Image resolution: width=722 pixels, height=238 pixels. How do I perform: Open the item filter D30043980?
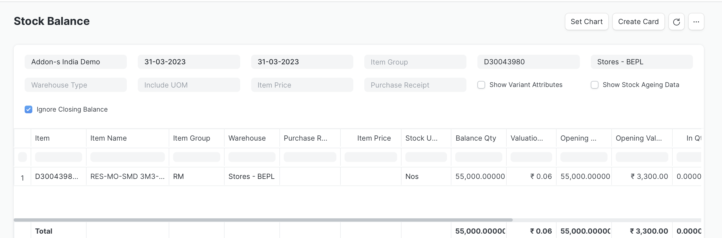click(x=528, y=62)
